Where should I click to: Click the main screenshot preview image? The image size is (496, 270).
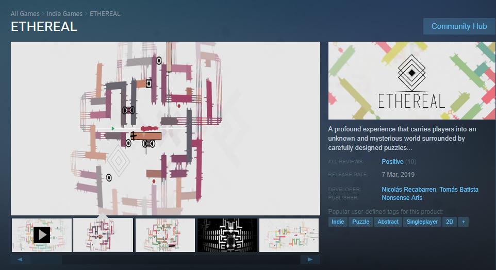point(166,128)
